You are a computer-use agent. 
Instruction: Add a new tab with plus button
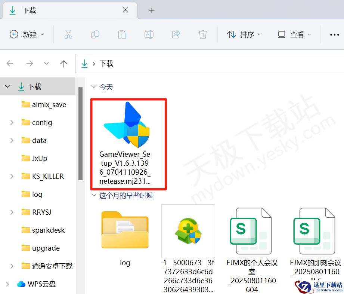tap(152, 10)
